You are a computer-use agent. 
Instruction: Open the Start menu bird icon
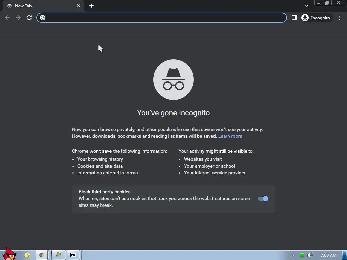9,254
